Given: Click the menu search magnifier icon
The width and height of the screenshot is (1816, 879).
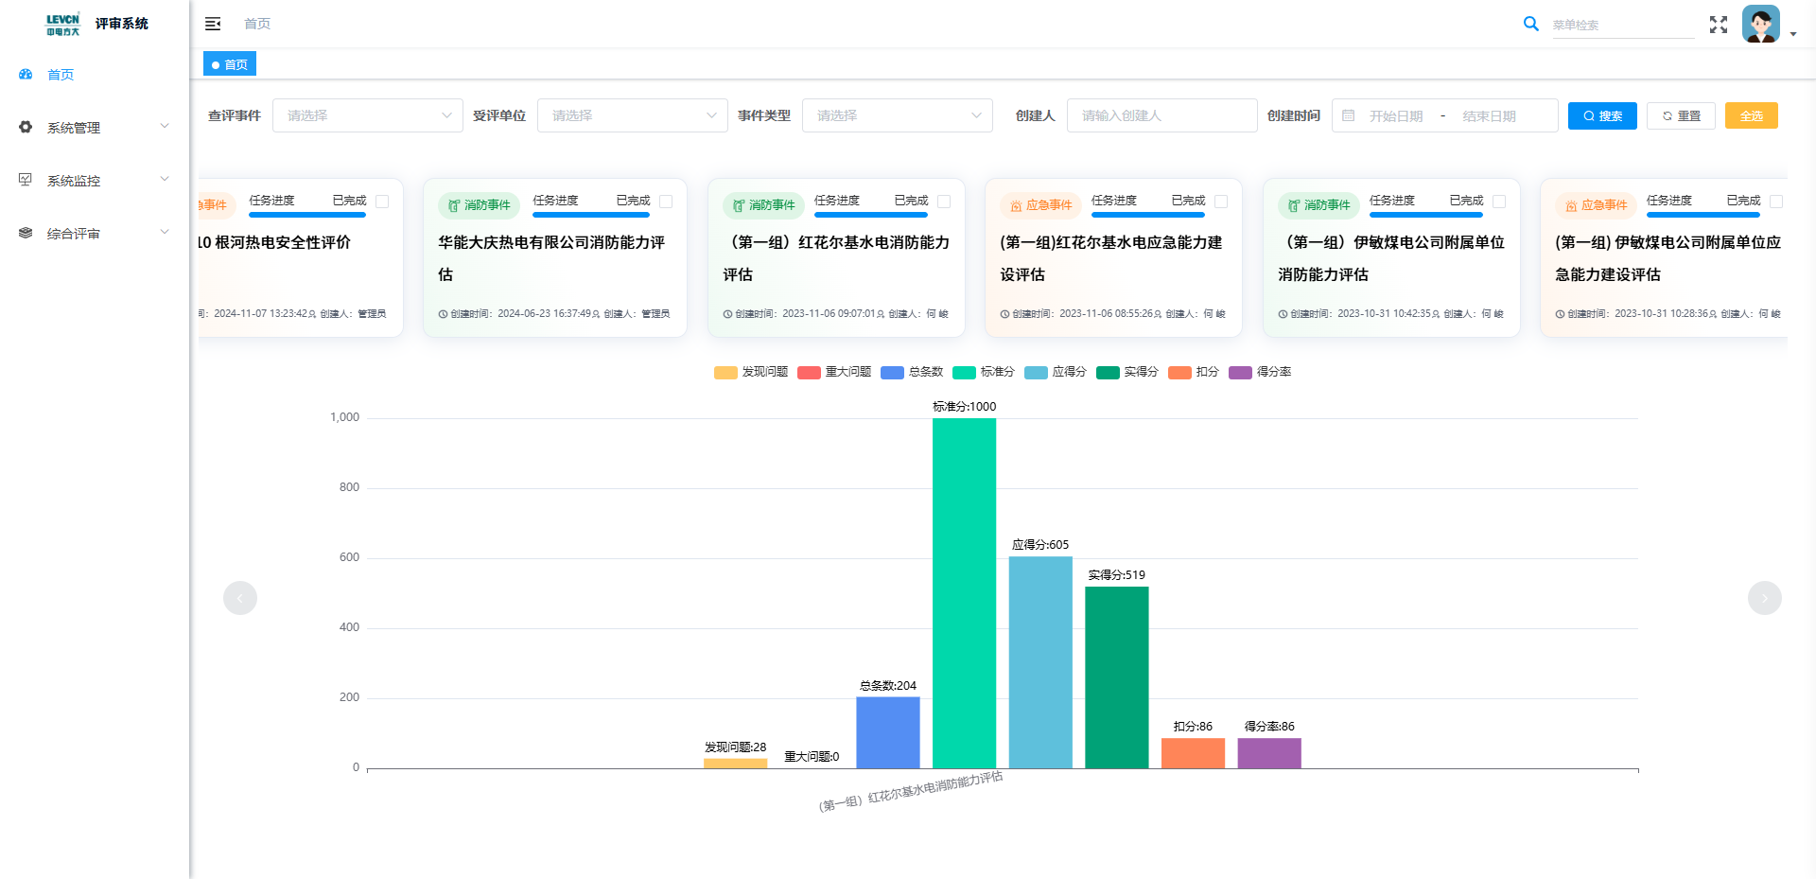Looking at the screenshot, I should click(1530, 24).
